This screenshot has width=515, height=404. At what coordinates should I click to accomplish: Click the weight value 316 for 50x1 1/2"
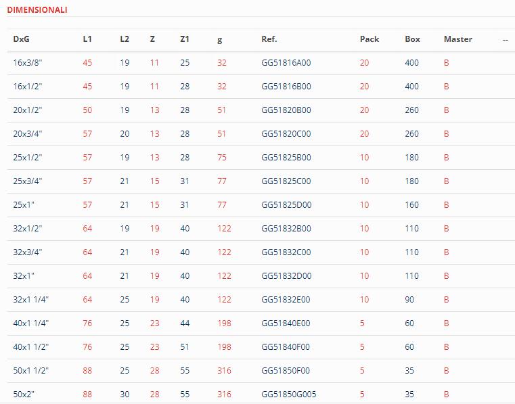pyautogui.click(x=224, y=370)
